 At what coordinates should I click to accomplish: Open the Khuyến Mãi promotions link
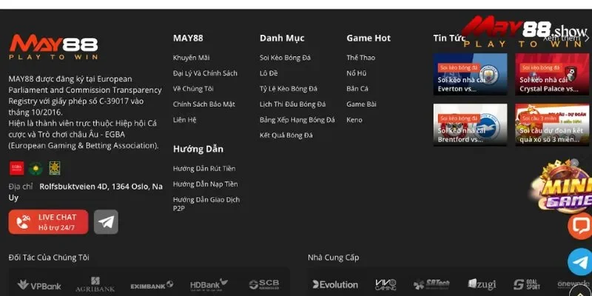[191, 58]
